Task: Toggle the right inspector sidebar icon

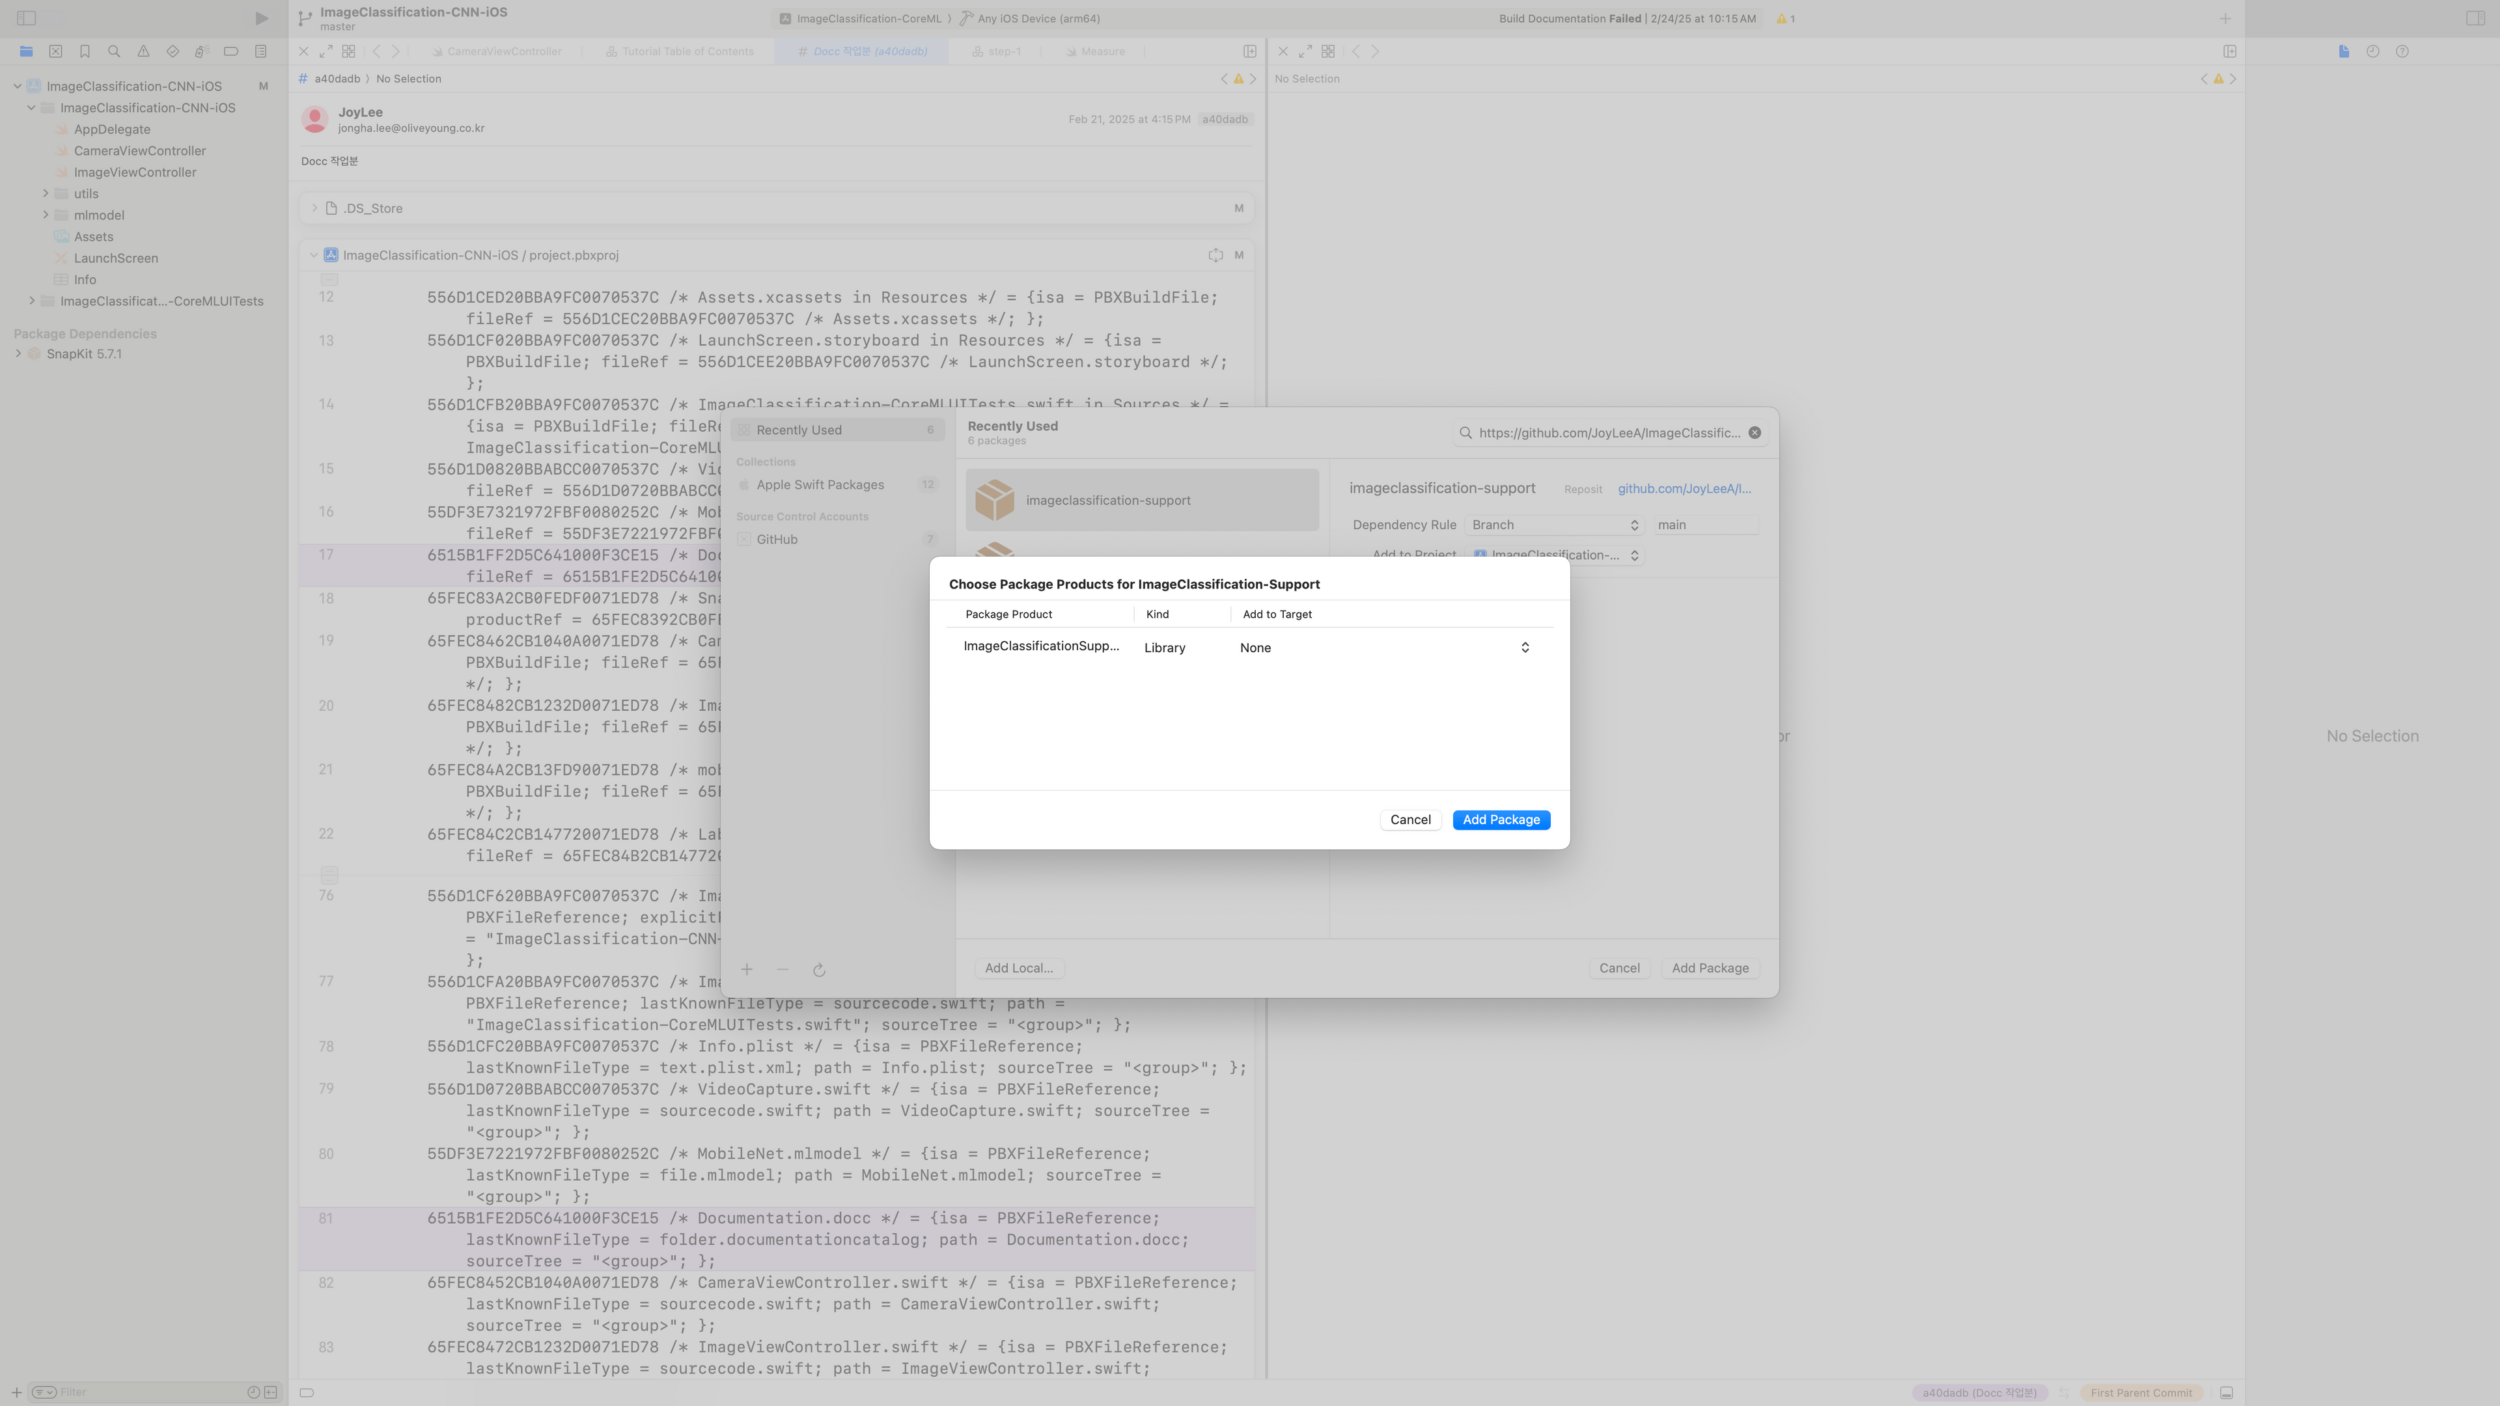Action: coord(2475,18)
